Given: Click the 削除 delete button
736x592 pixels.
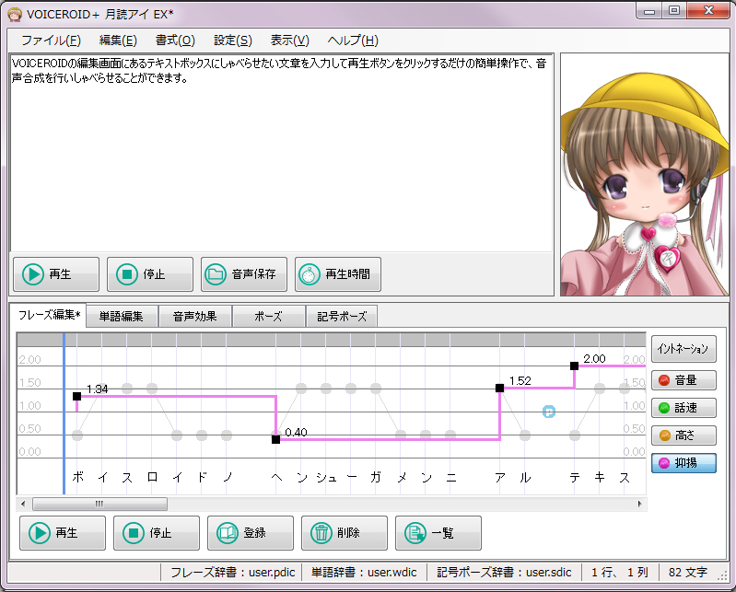Looking at the screenshot, I should 345,533.
